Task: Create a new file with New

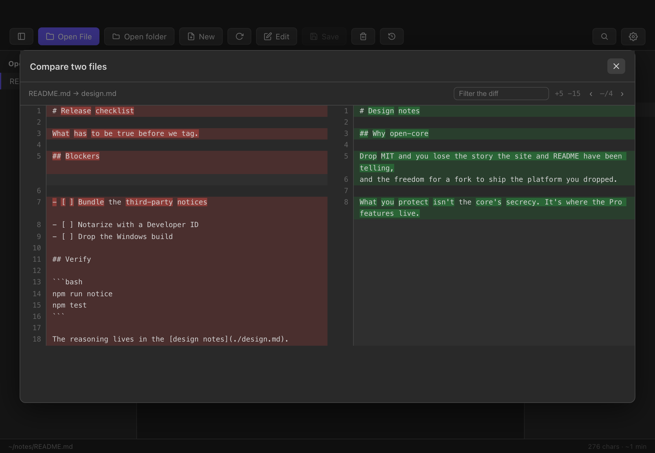Action: pyautogui.click(x=201, y=36)
